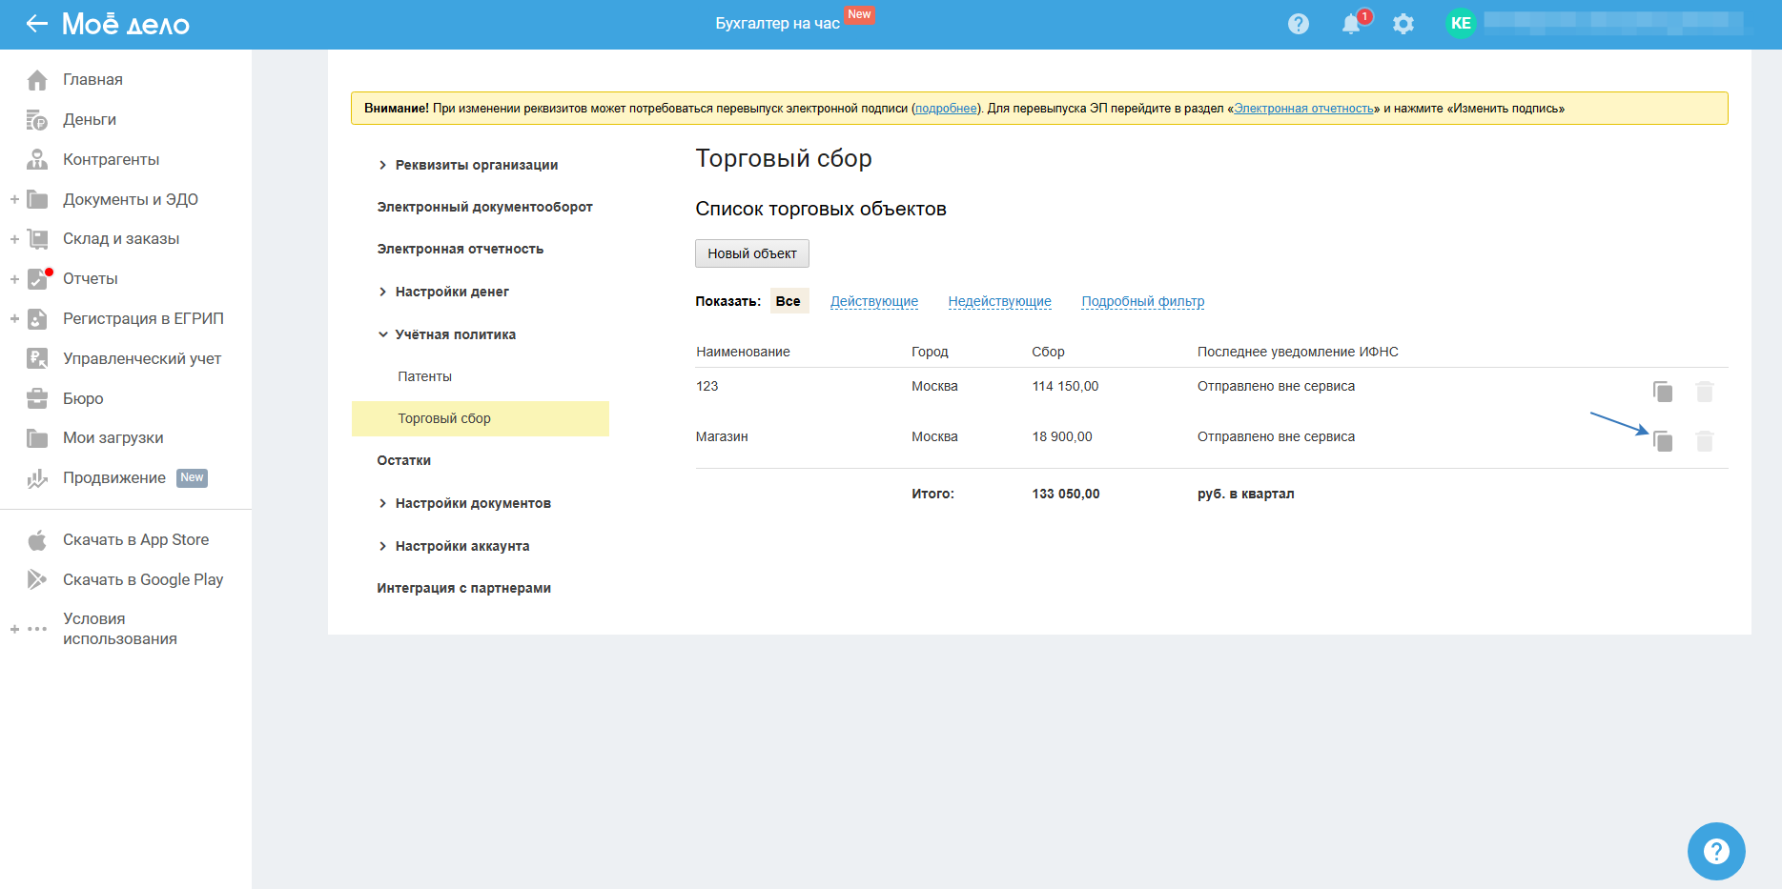The height and width of the screenshot is (889, 1782).
Task: Open Интеграция с партнерами section
Action: [x=464, y=588]
